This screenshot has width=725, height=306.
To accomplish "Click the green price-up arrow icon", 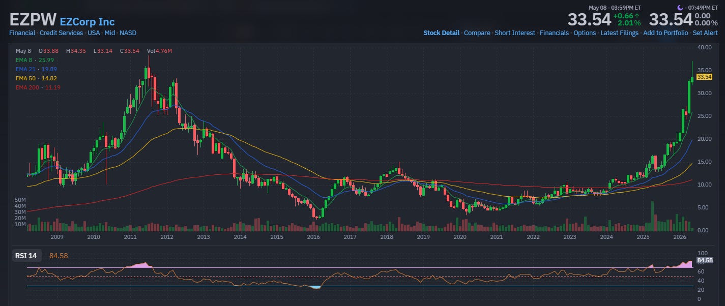I will tap(637, 16).
